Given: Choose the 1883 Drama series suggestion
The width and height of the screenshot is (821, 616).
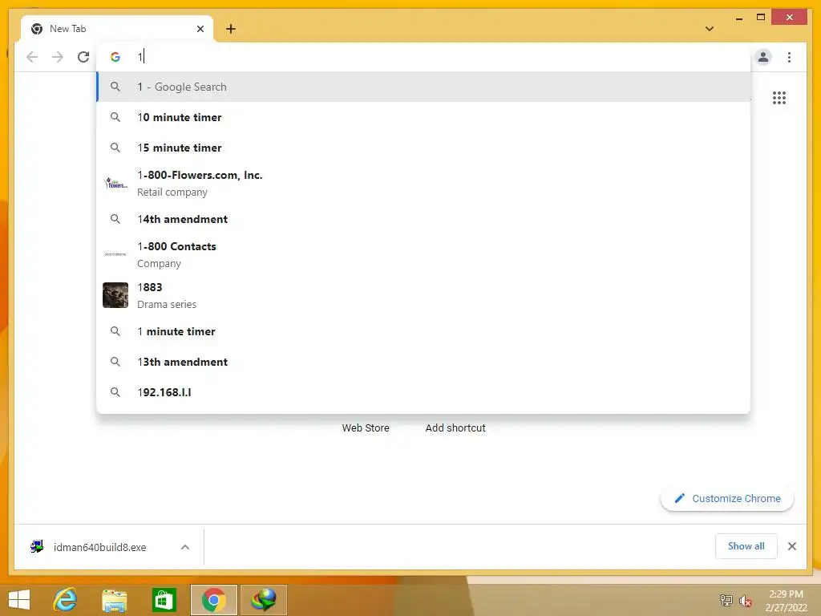Looking at the screenshot, I should point(423,295).
